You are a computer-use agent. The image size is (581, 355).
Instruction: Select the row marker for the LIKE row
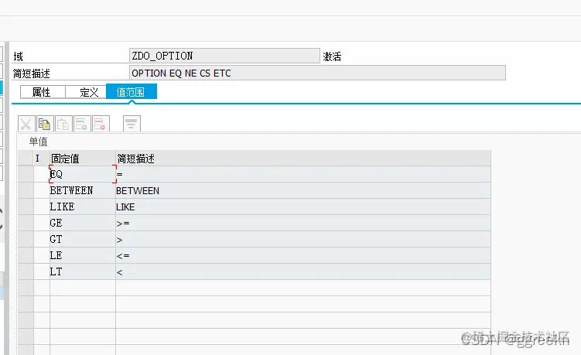pyautogui.click(x=26, y=207)
